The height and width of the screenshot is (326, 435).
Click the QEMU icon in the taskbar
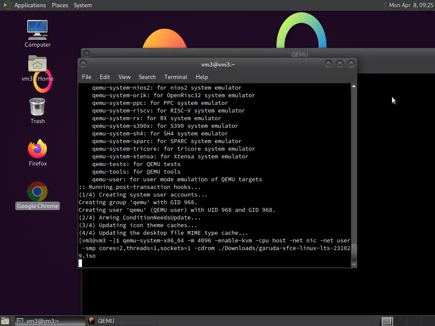91,321
